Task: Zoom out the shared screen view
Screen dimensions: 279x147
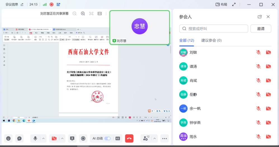Action: 75,14
